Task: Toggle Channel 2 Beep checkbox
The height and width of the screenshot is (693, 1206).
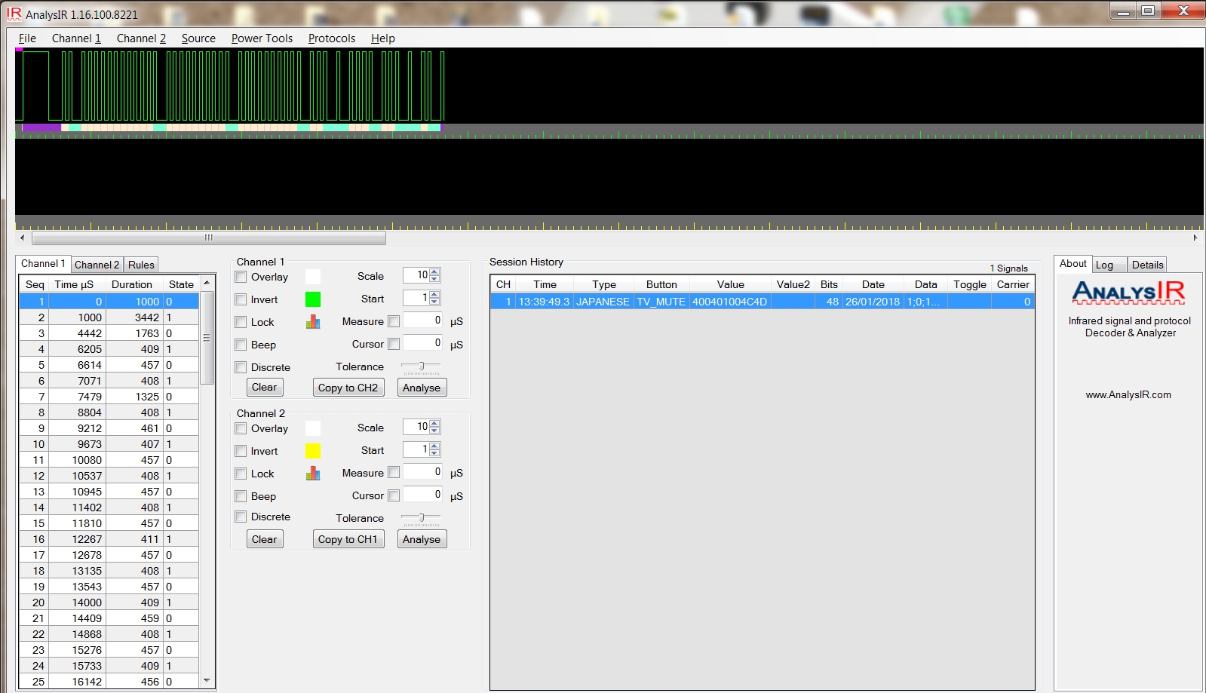Action: point(241,496)
